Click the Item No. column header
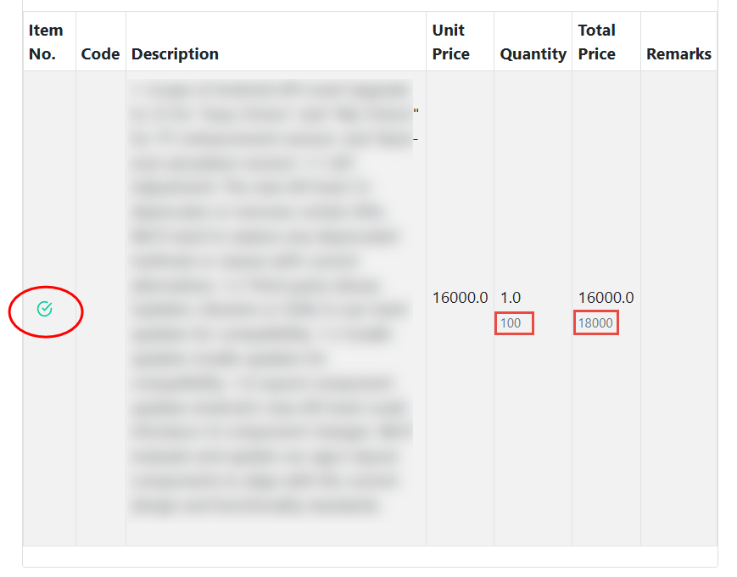The width and height of the screenshot is (737, 577). click(46, 42)
